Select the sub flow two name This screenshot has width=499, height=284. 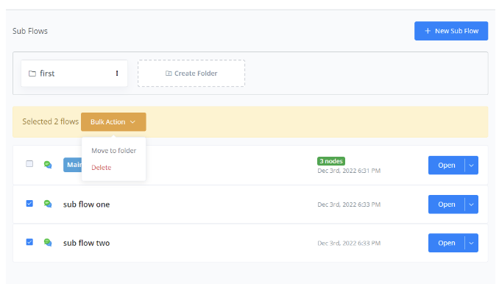86,243
